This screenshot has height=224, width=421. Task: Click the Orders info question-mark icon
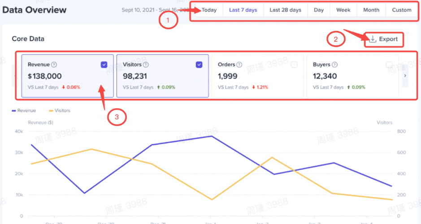239,65
